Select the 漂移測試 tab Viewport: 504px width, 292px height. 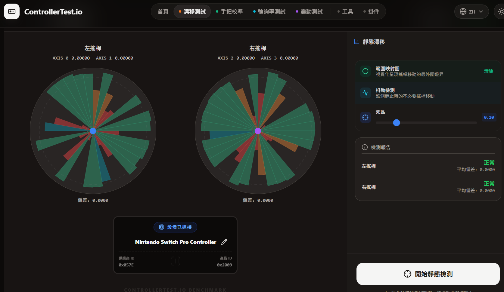192,11
